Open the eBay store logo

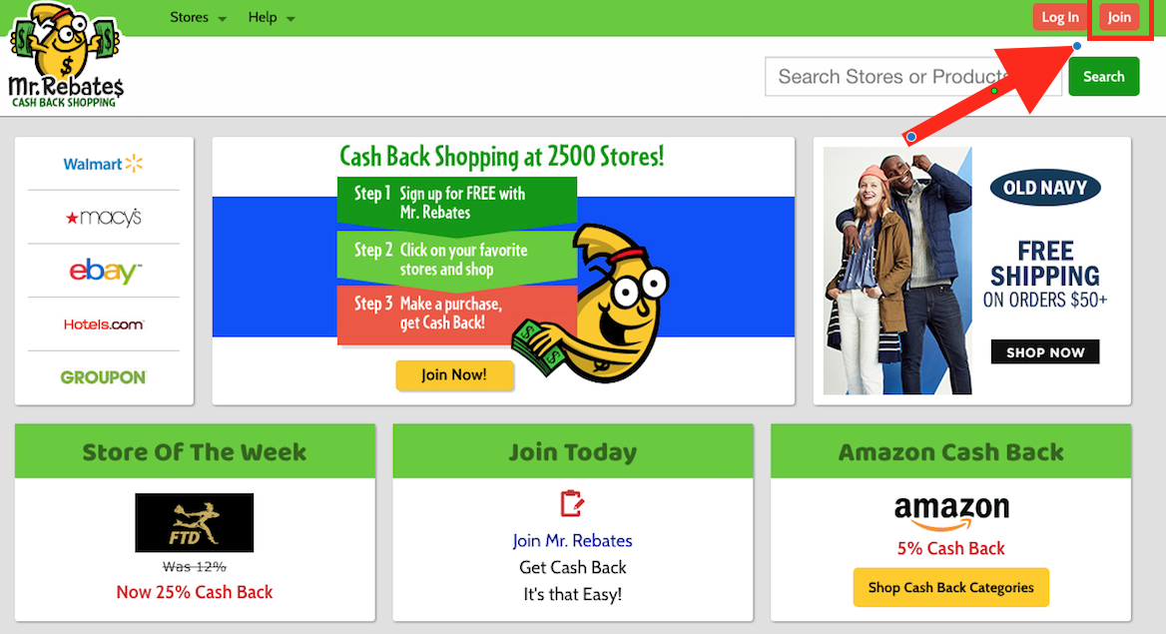[x=105, y=271]
